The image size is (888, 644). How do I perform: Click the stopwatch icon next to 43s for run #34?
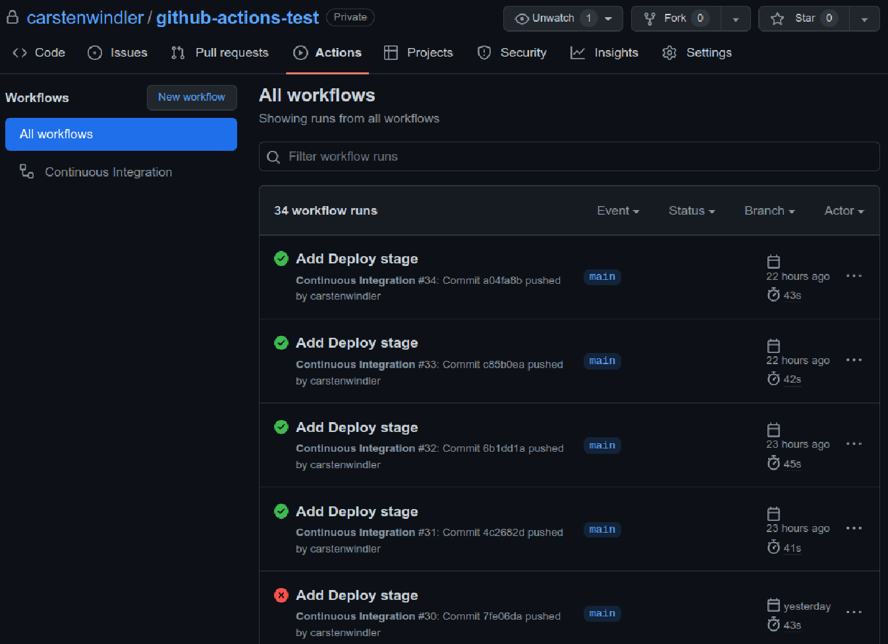(x=773, y=295)
